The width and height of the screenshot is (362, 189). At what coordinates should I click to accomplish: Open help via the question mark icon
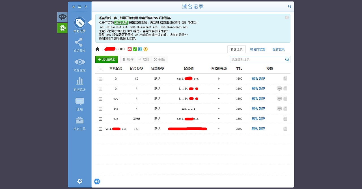[x=86, y=7]
